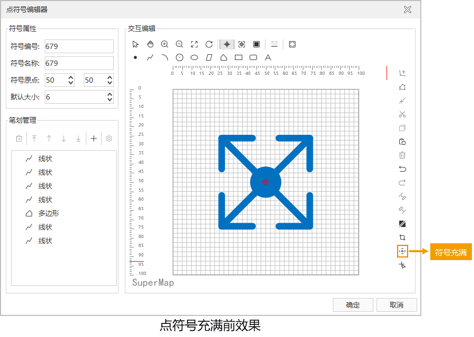Pick the ellipse drawing tool
The height and width of the screenshot is (337, 474).
point(194,57)
